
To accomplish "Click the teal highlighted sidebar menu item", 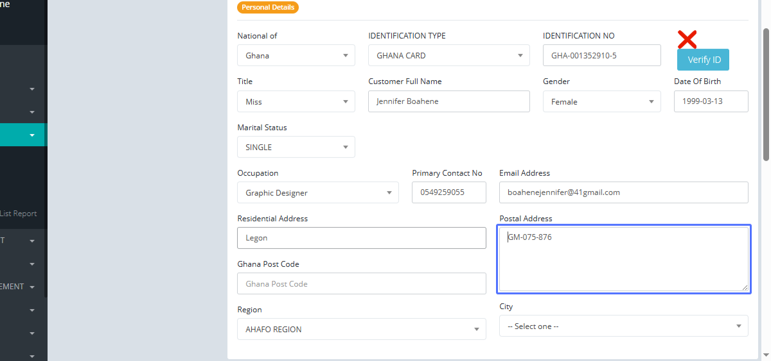I will [x=22, y=135].
